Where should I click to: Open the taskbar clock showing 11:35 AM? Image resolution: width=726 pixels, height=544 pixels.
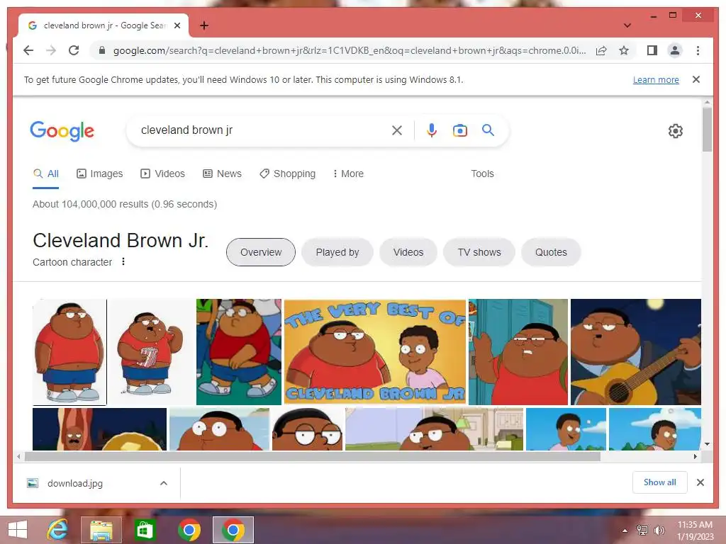pyautogui.click(x=695, y=530)
